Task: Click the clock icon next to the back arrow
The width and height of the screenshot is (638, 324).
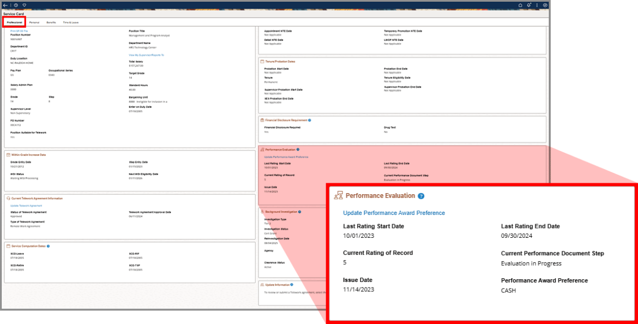Action: point(16,5)
